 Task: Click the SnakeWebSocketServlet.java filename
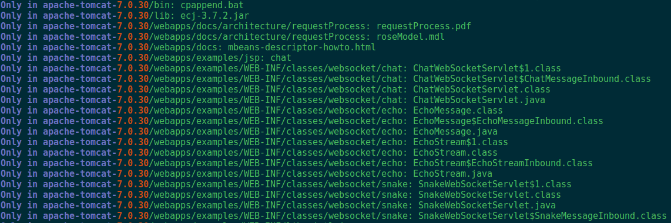coord(487,205)
